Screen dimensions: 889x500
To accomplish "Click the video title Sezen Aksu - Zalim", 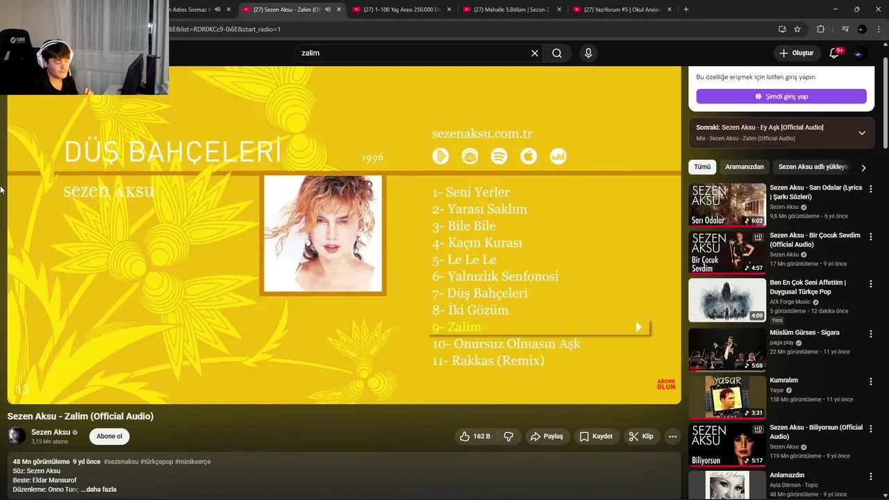I will pyautogui.click(x=81, y=416).
